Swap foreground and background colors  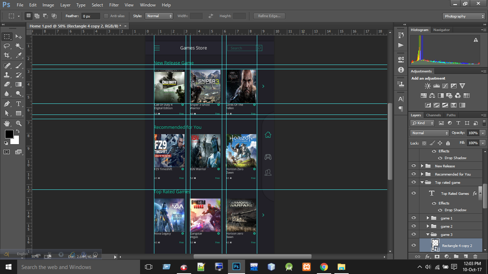point(18,131)
